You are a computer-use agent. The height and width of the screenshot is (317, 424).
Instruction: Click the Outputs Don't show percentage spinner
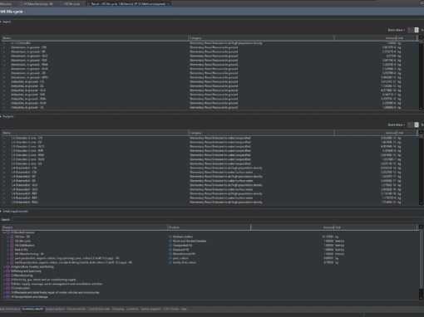coord(413,124)
